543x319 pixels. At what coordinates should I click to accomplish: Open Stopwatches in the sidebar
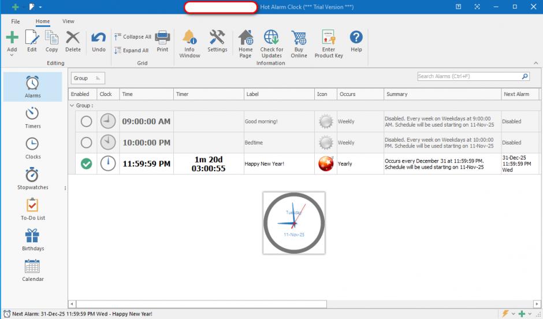(32, 179)
